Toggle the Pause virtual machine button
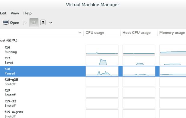The height and width of the screenshot is (118, 186). click(34, 22)
